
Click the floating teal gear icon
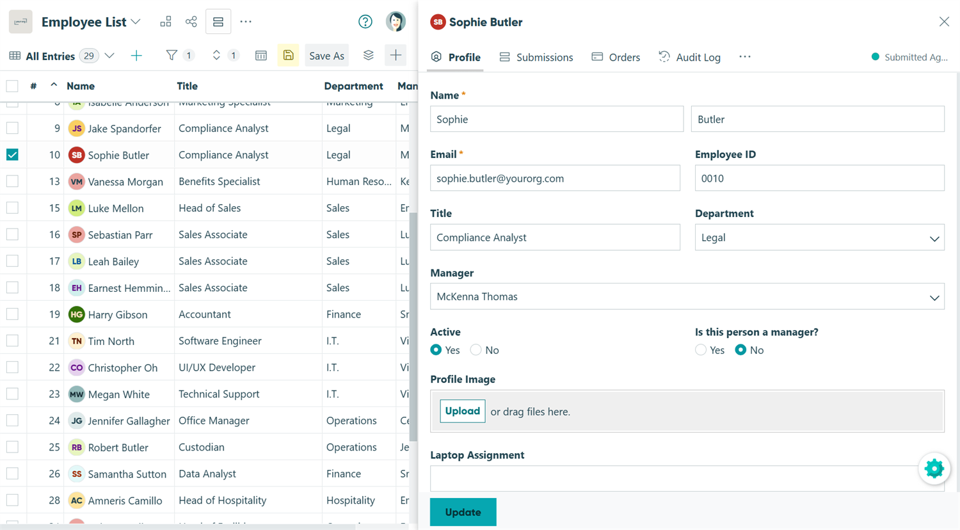934,469
